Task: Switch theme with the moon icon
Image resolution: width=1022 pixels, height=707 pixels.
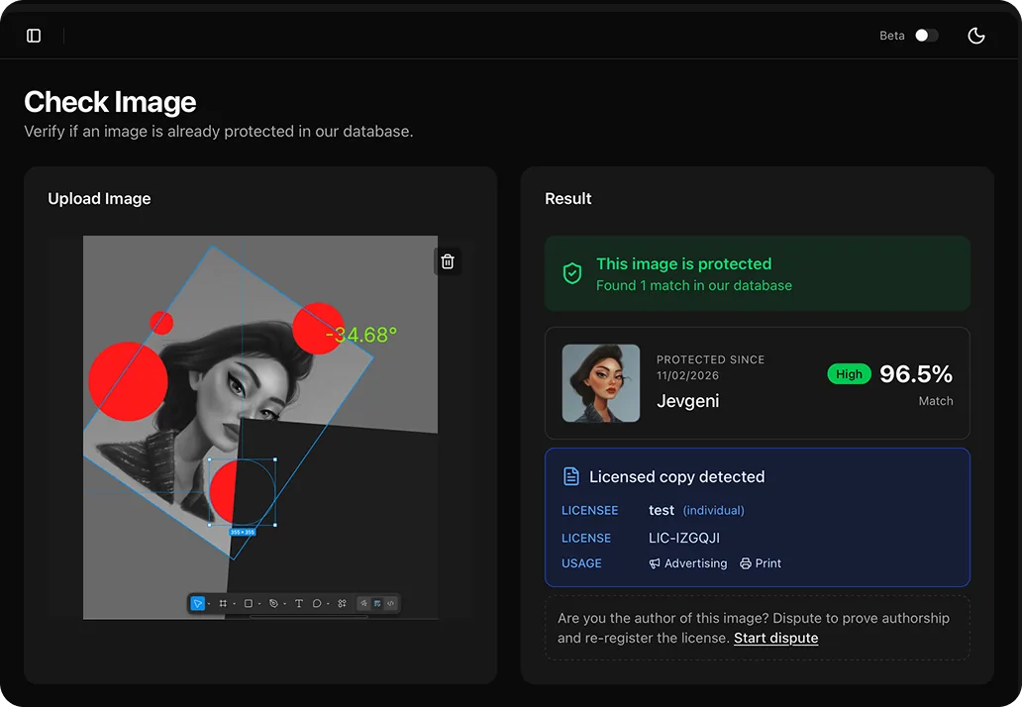Action: click(975, 36)
